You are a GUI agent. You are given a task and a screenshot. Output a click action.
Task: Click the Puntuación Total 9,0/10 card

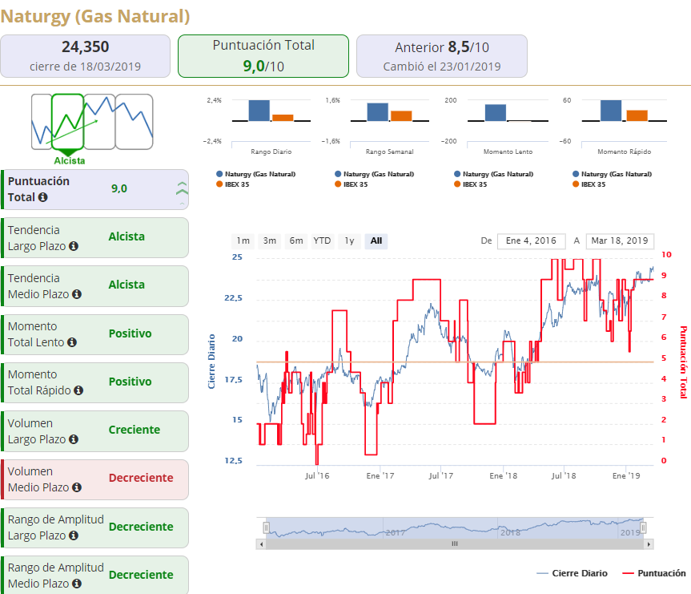point(263,56)
